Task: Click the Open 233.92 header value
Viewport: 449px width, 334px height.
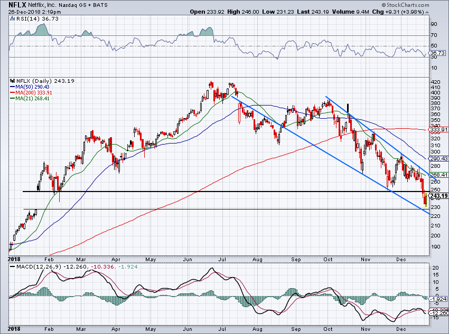Action: [207, 12]
